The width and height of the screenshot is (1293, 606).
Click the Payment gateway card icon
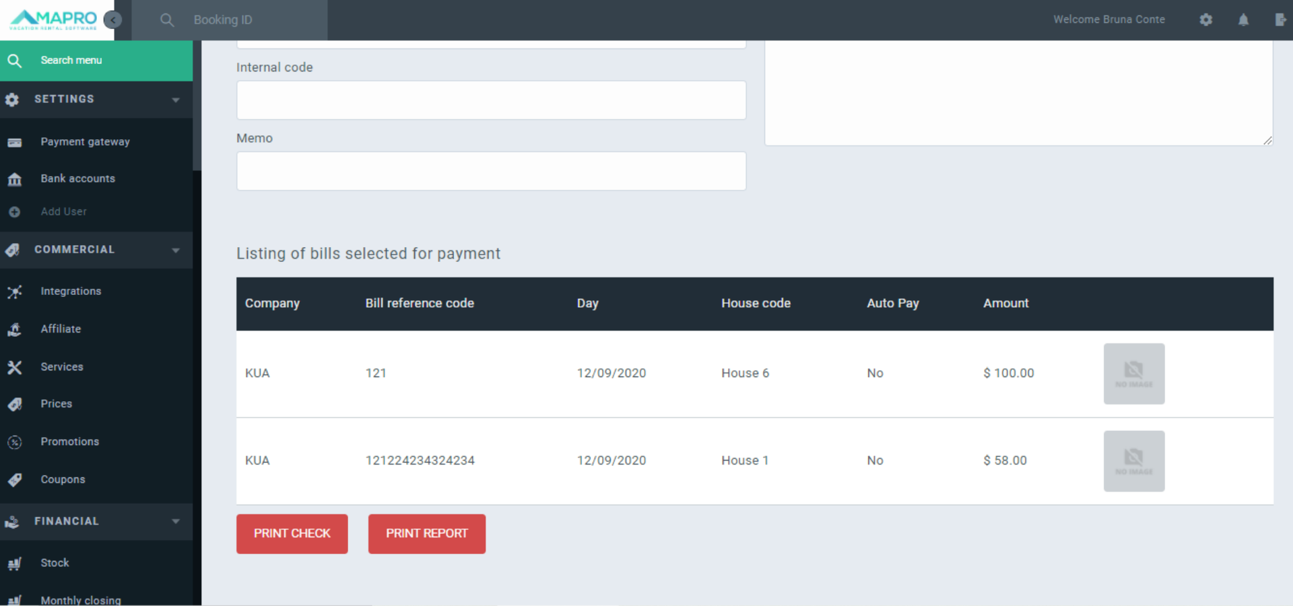[14, 142]
